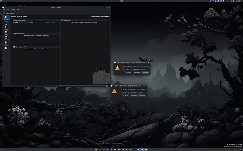Click Details in the marko@proton.me authentication dialog
The width and height of the screenshot is (243, 151).
tap(129, 72)
